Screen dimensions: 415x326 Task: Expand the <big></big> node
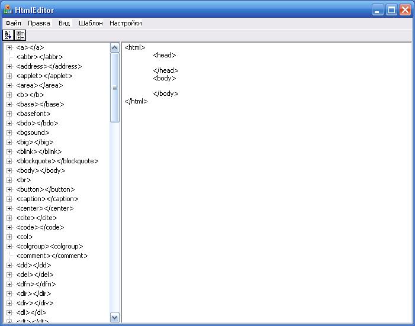click(9, 142)
